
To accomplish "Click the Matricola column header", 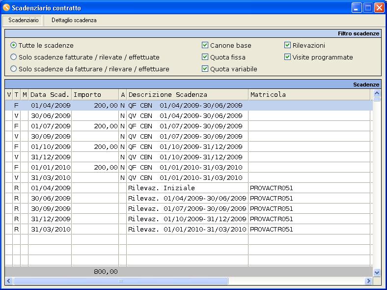I will click(x=309, y=94).
